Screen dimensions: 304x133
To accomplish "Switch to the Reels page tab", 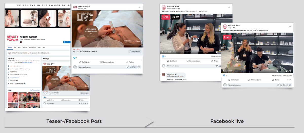I will point(39,47).
